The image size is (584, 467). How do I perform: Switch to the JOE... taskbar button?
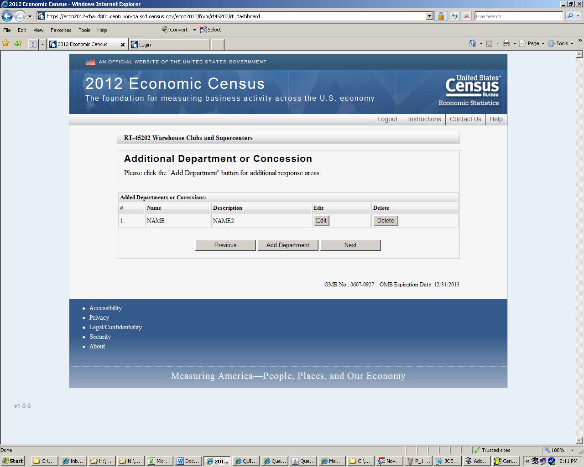point(447,461)
